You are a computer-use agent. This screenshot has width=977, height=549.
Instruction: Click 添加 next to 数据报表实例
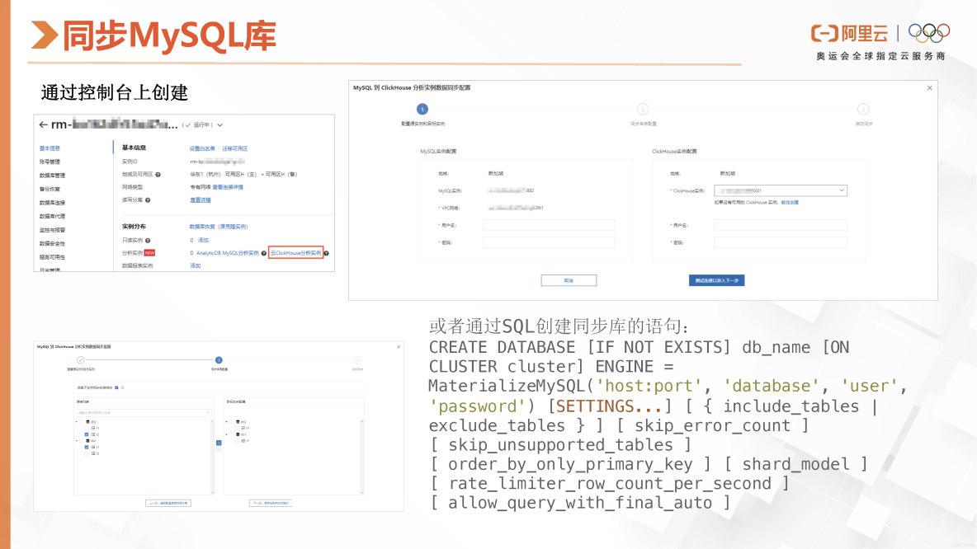click(x=196, y=265)
